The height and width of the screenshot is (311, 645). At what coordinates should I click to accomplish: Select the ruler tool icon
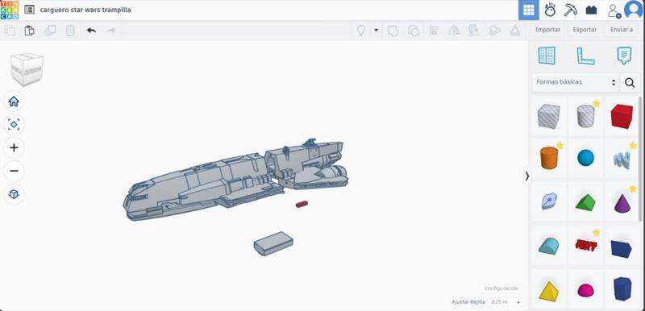pos(586,56)
